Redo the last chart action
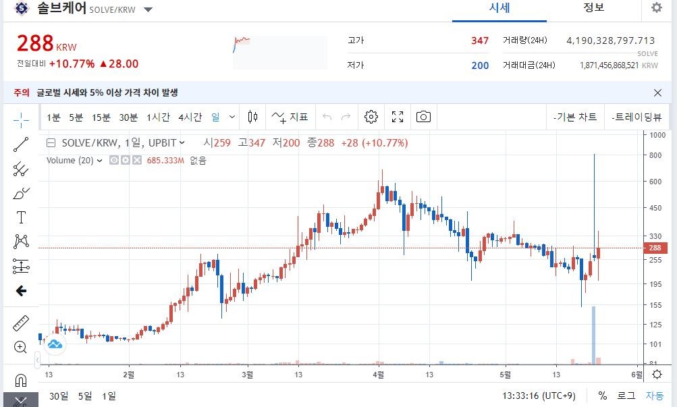The width and height of the screenshot is (677, 407). point(346,117)
